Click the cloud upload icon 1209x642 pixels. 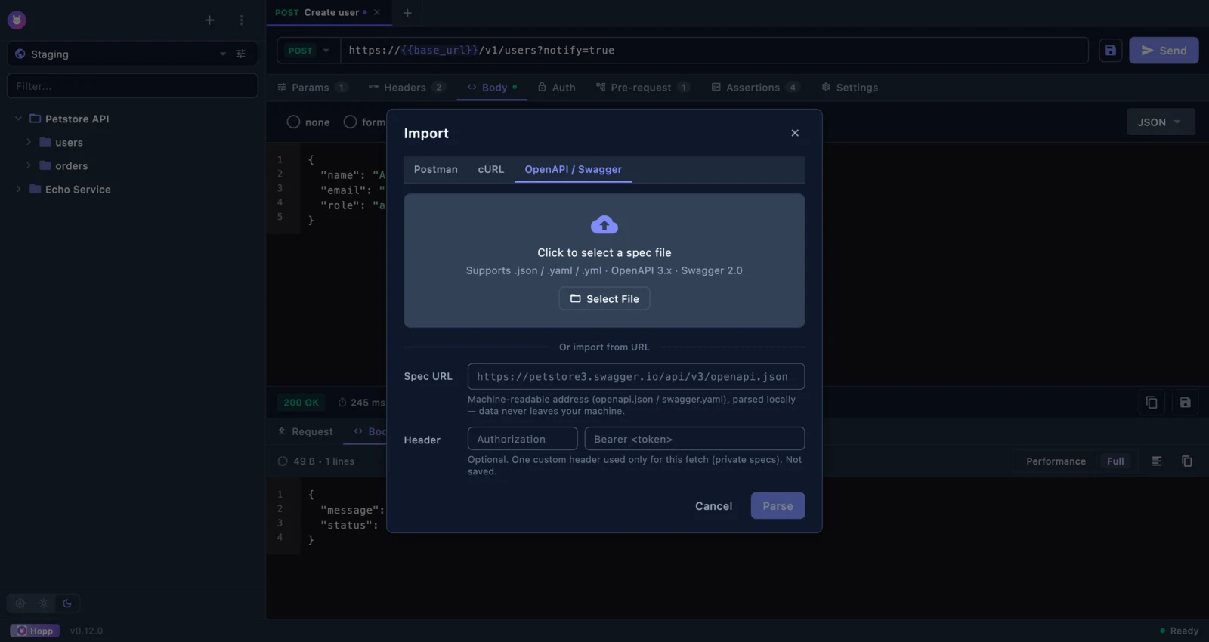(604, 224)
